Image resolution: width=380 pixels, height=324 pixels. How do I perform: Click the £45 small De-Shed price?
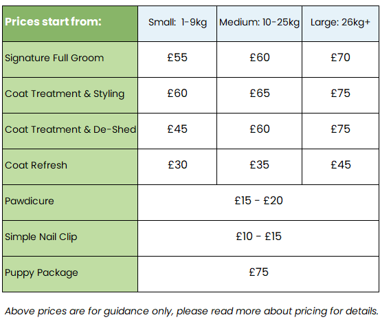point(177,129)
